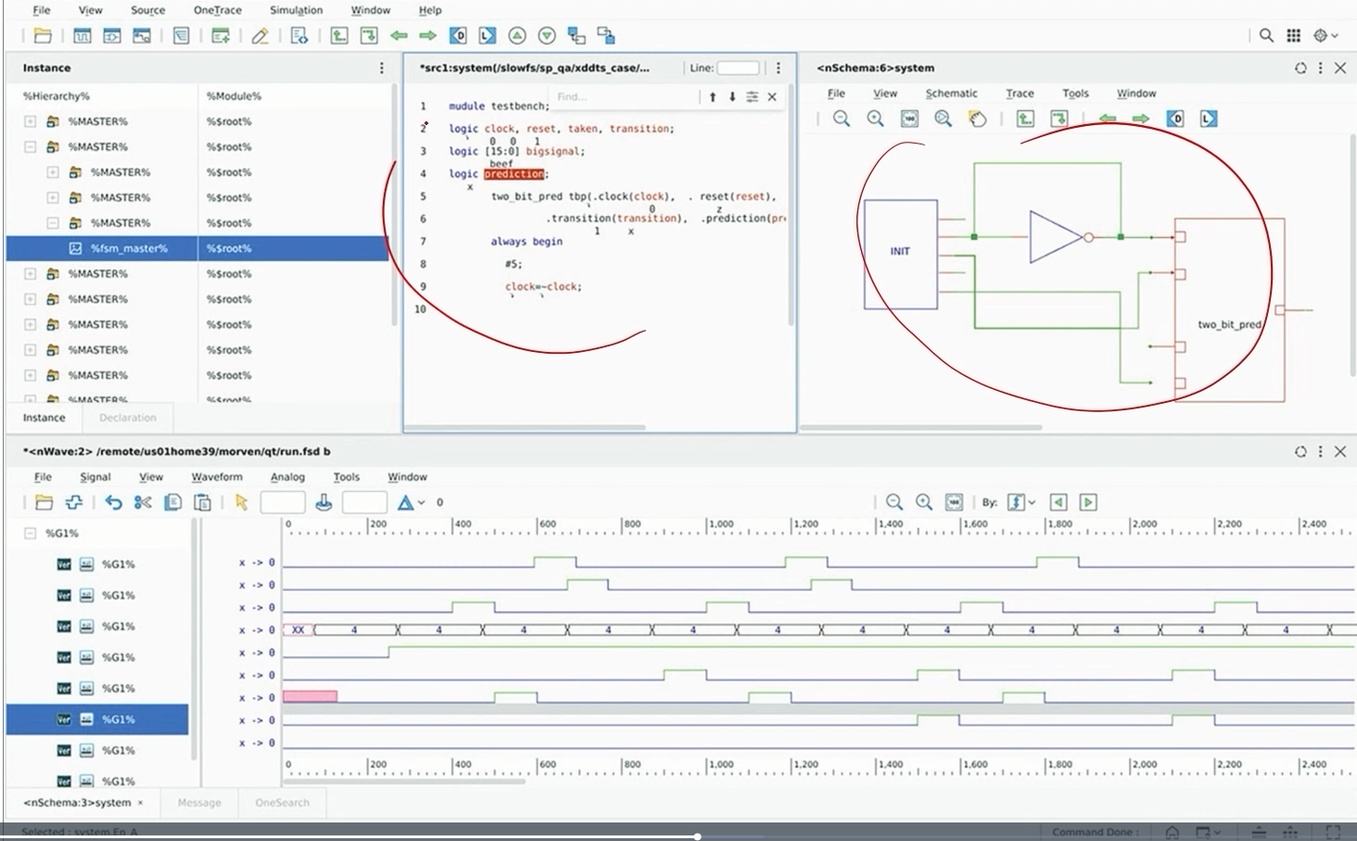
Task: Open find options in the source Find bar
Action: pyautogui.click(x=752, y=96)
